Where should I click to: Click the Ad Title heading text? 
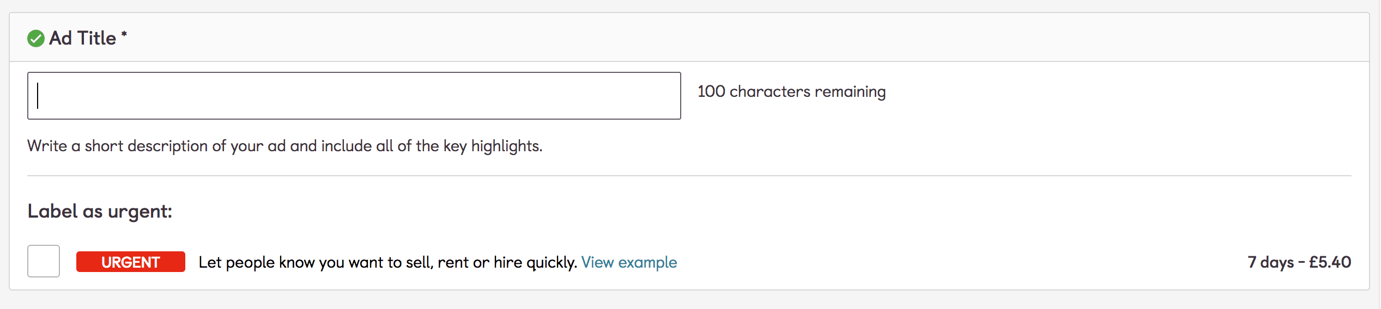click(x=83, y=38)
